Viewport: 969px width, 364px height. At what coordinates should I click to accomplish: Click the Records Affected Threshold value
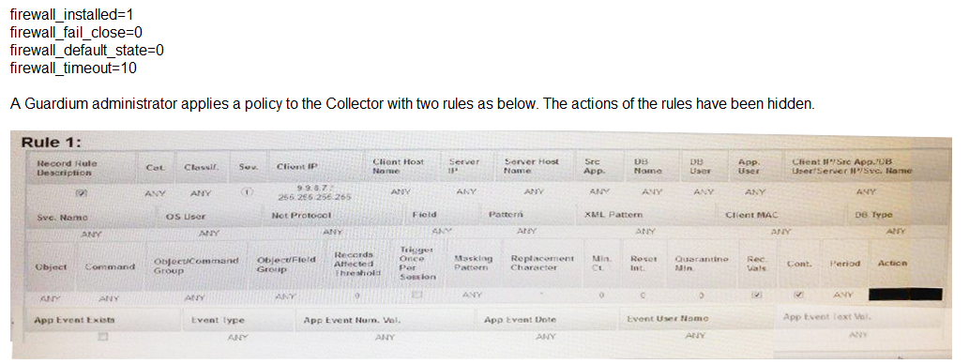358,296
